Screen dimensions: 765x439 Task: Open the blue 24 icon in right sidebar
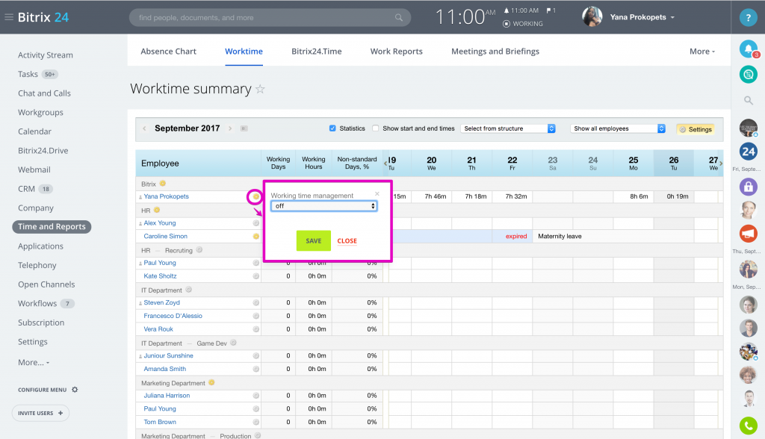[x=748, y=152]
